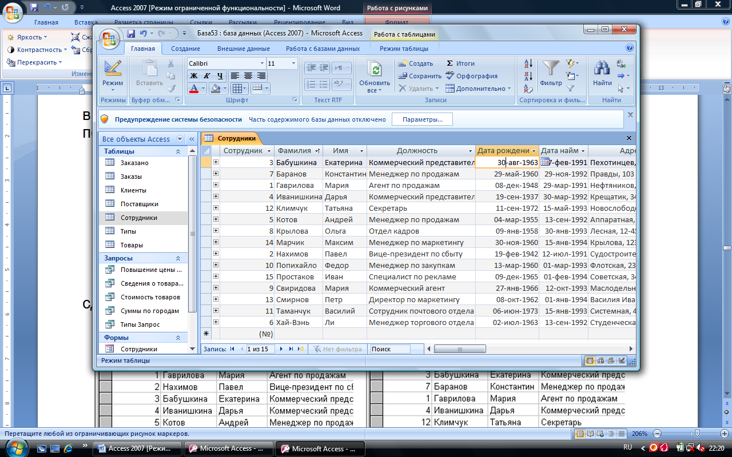The height and width of the screenshot is (457, 732).
Task: Open the Заказы table in navigation pane
Action: click(x=131, y=177)
